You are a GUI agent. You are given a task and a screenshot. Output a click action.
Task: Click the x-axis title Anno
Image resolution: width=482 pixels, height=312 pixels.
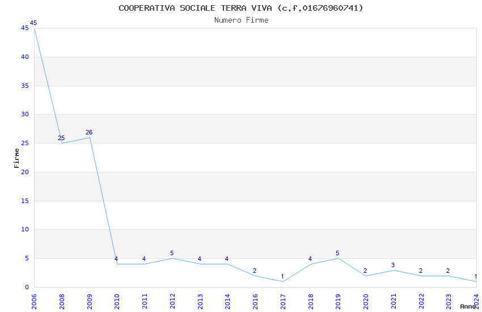tap(468, 306)
